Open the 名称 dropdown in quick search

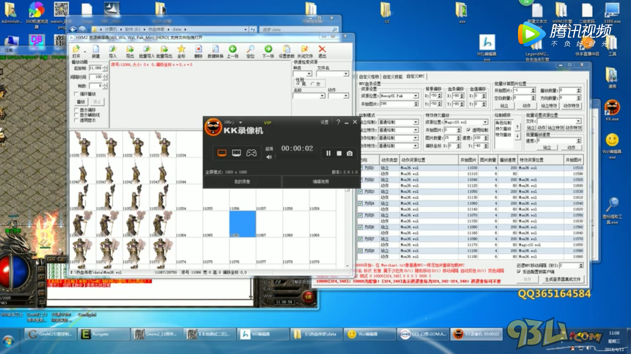322,96
